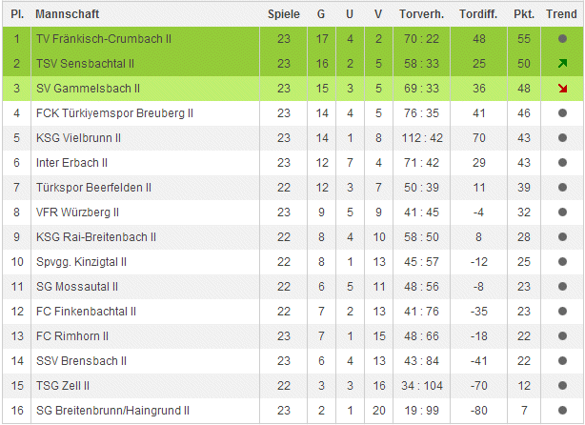Click the grey trend dot for TV Fränkisch-Crumbach II
This screenshot has width=585, height=425.
pyautogui.click(x=562, y=38)
